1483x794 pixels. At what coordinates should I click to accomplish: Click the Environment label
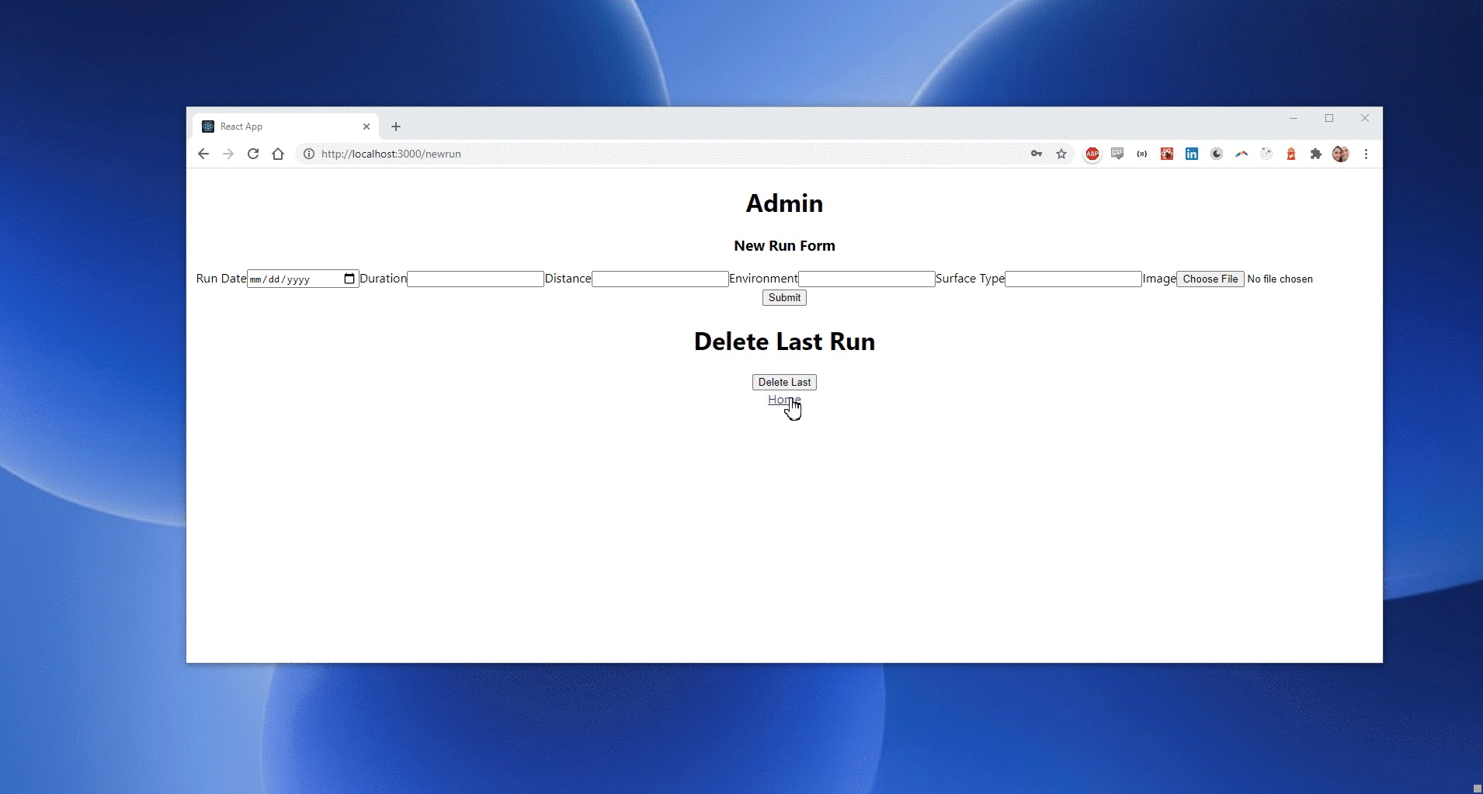[763, 279]
